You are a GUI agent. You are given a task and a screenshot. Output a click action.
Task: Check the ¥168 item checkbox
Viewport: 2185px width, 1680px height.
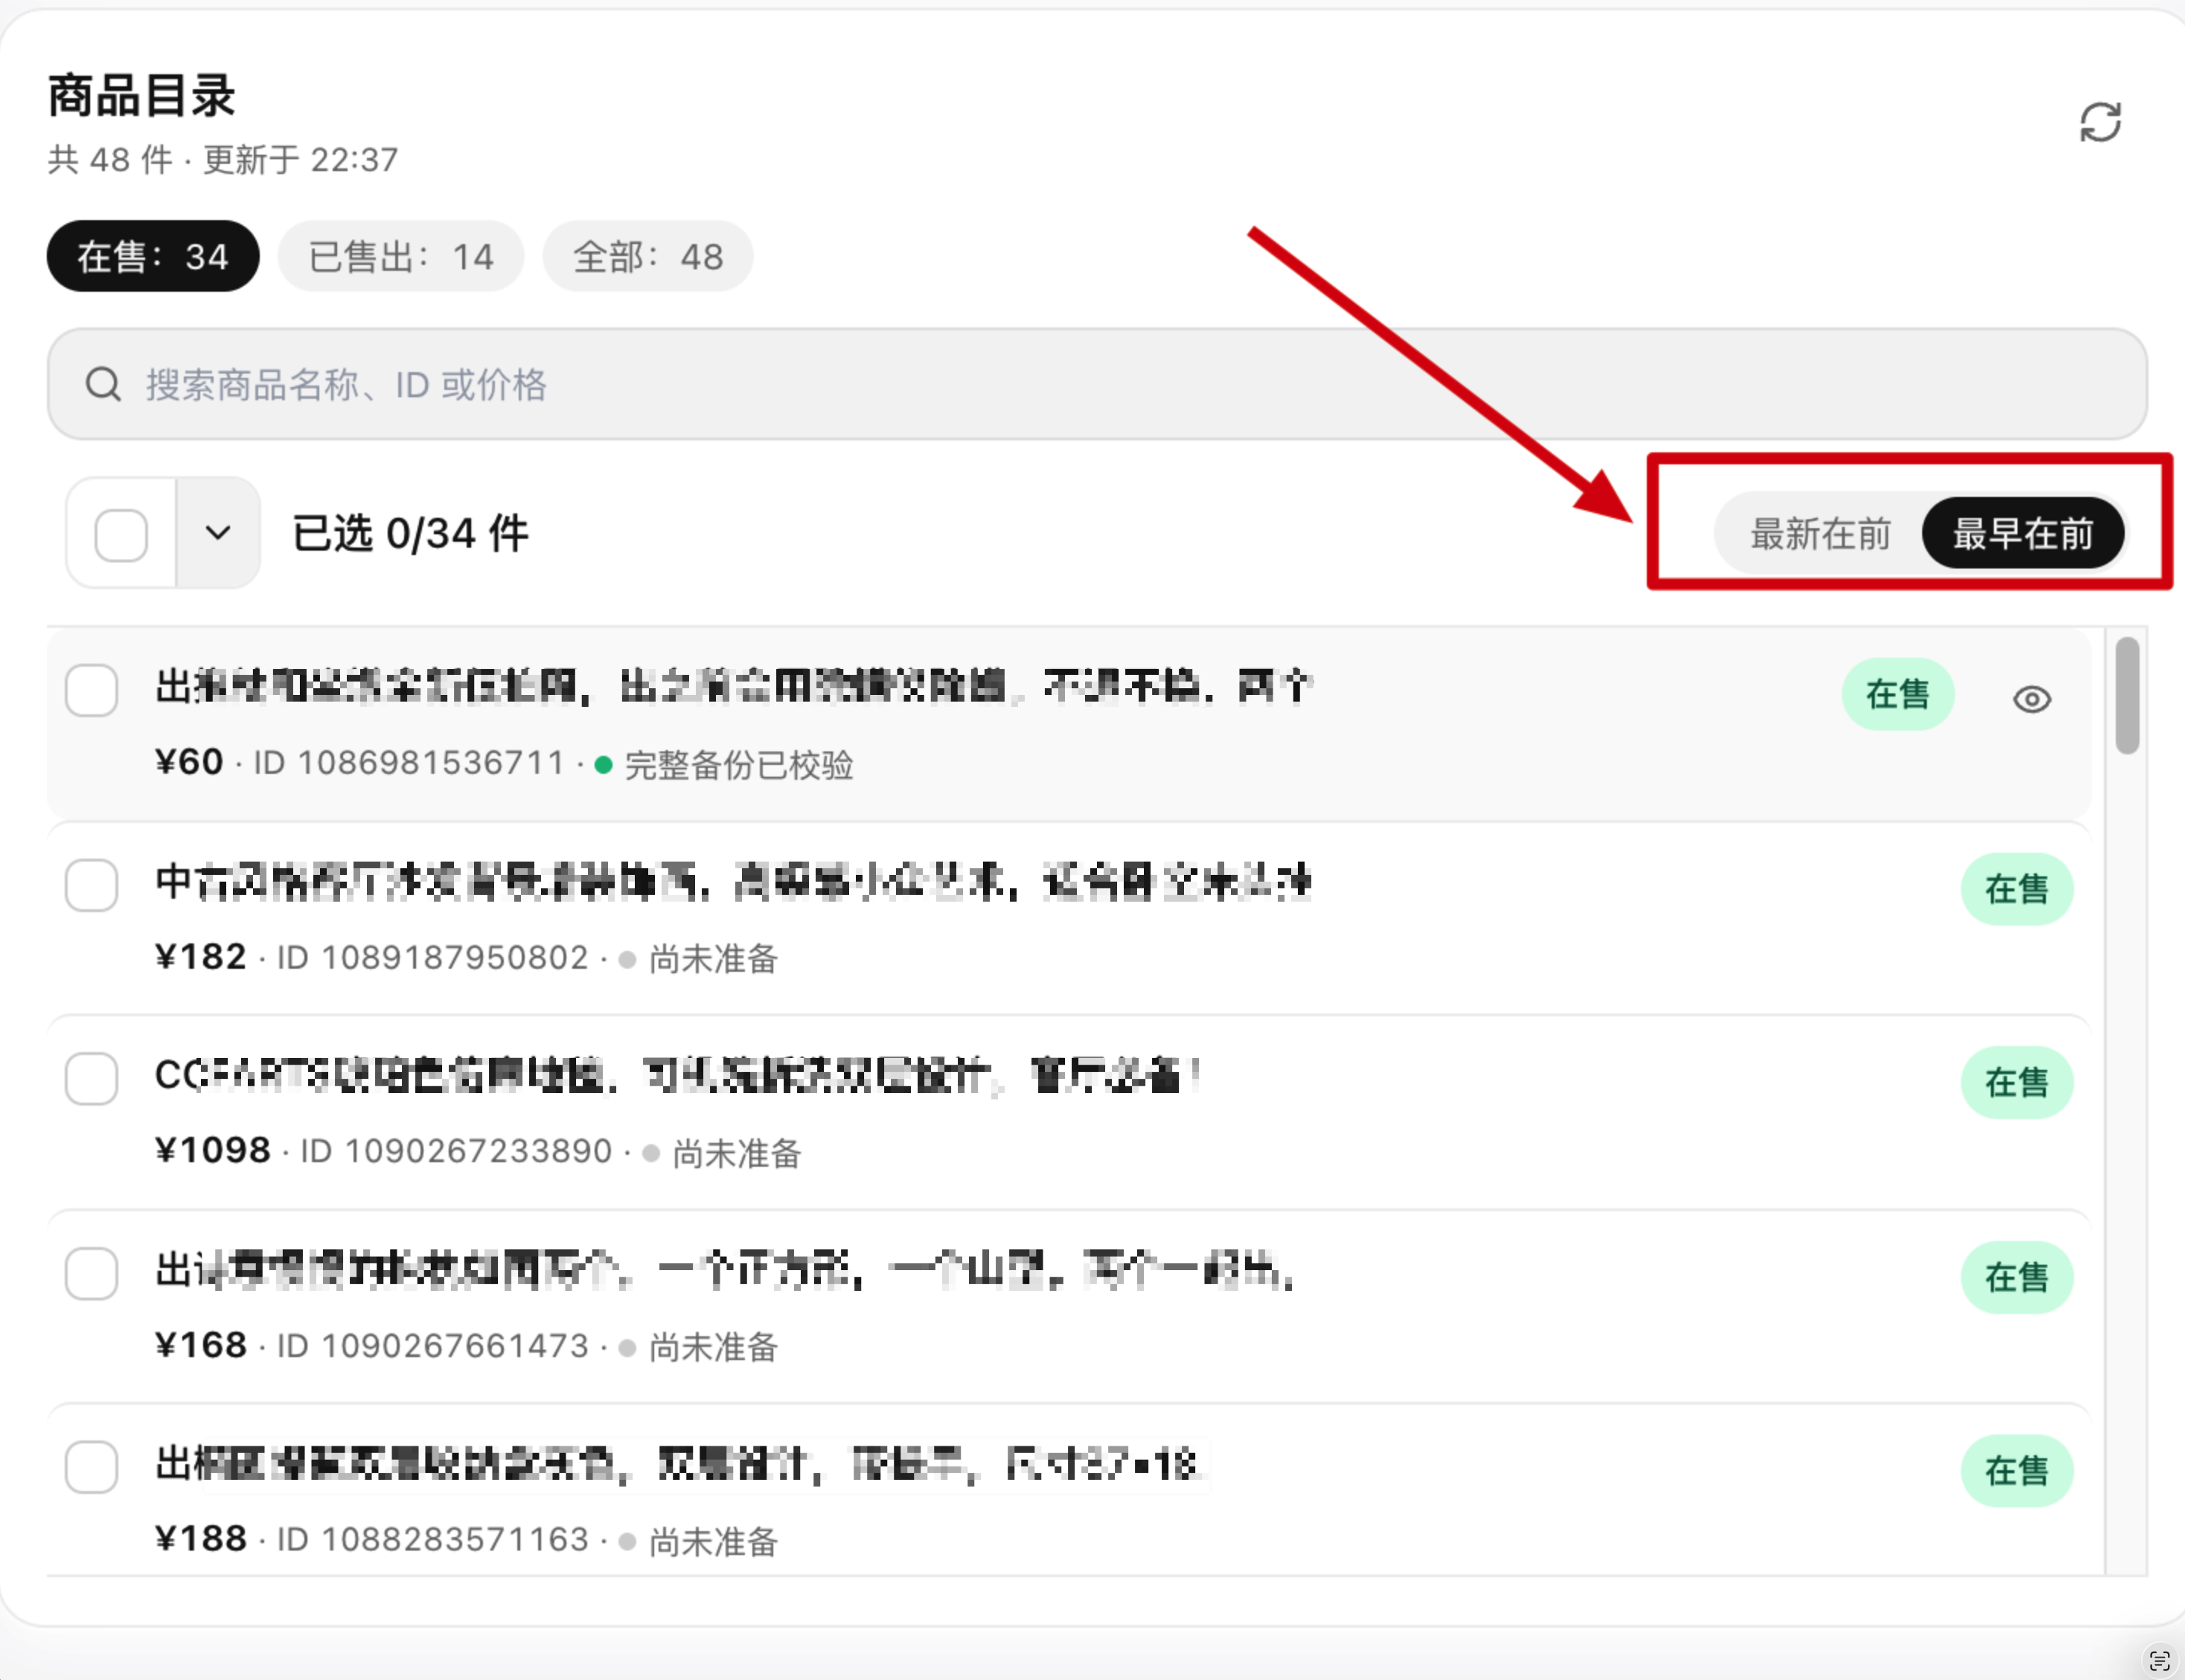tap(91, 1273)
